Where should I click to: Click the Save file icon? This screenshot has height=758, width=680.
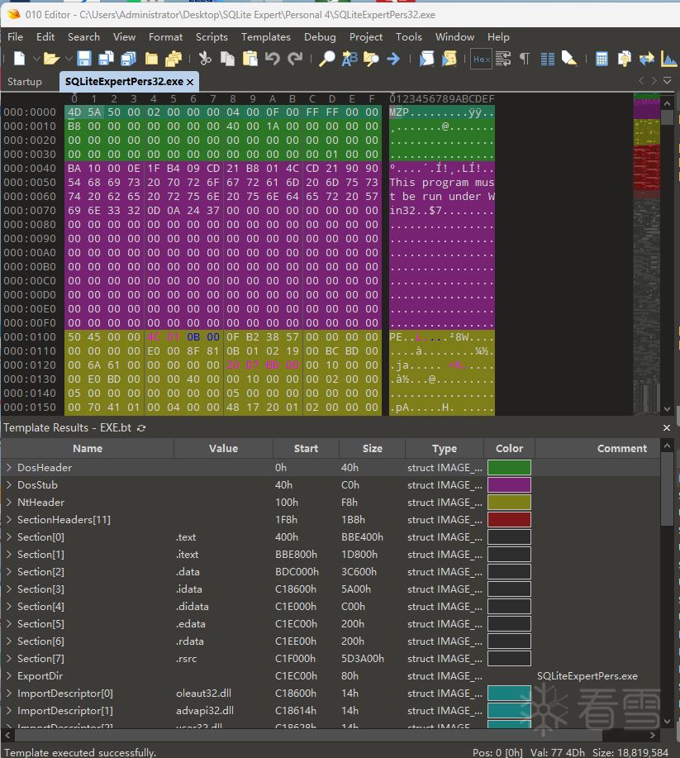(84, 59)
